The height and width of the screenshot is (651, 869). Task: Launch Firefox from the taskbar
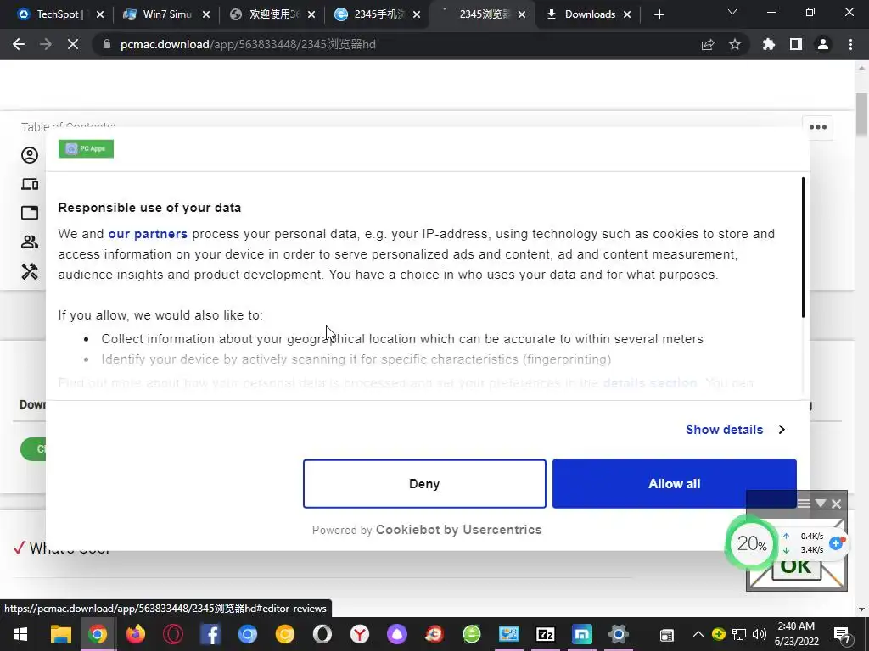pos(135,634)
